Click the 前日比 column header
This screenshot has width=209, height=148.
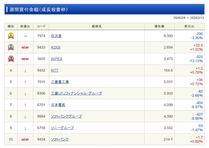[x=189, y=26]
